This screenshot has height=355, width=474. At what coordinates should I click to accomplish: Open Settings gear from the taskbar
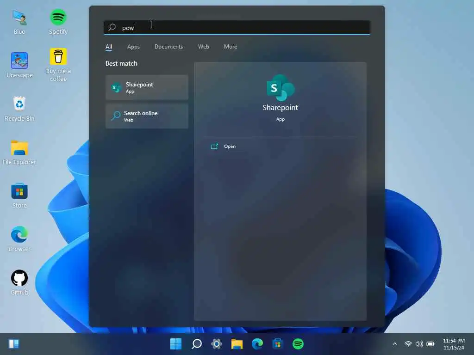(x=217, y=344)
